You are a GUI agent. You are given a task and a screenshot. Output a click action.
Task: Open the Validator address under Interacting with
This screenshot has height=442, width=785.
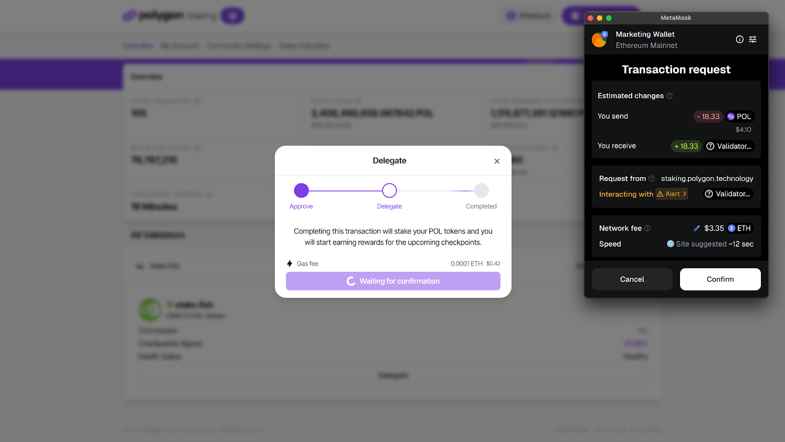[x=728, y=194]
